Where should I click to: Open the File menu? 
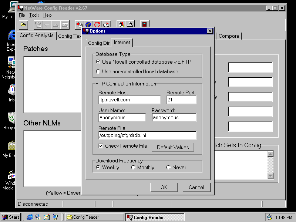(22, 15)
